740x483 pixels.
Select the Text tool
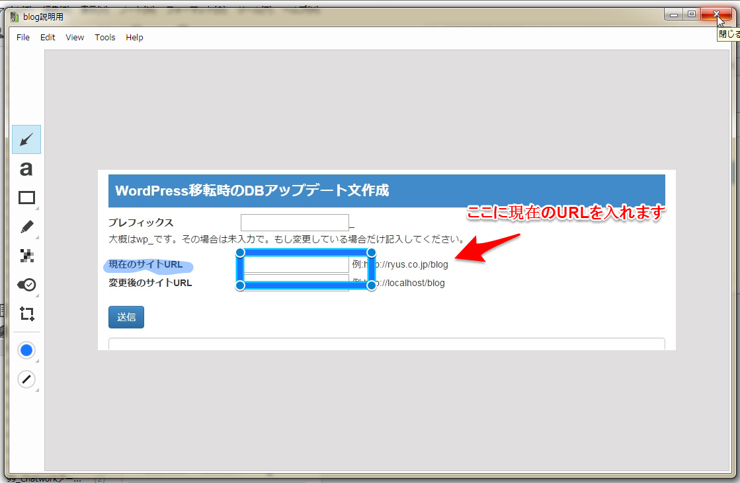tap(26, 169)
